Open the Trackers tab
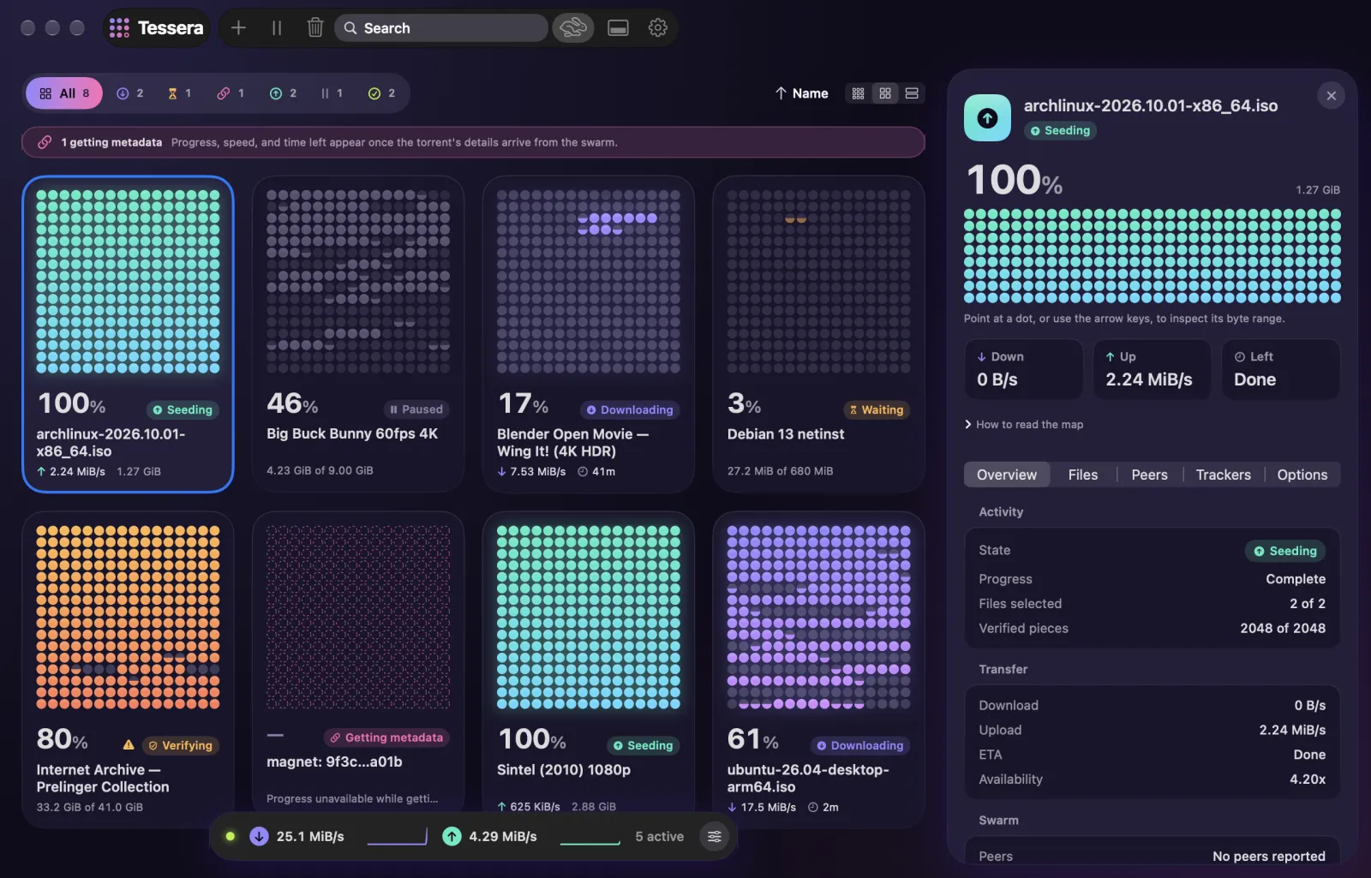The width and height of the screenshot is (1371, 878). coord(1223,475)
